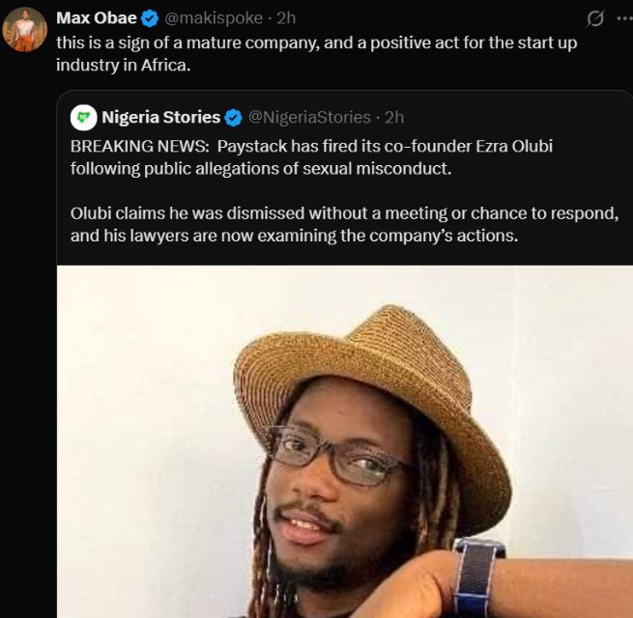
Task: Open the more options ellipsis menu
Action: 622,18
